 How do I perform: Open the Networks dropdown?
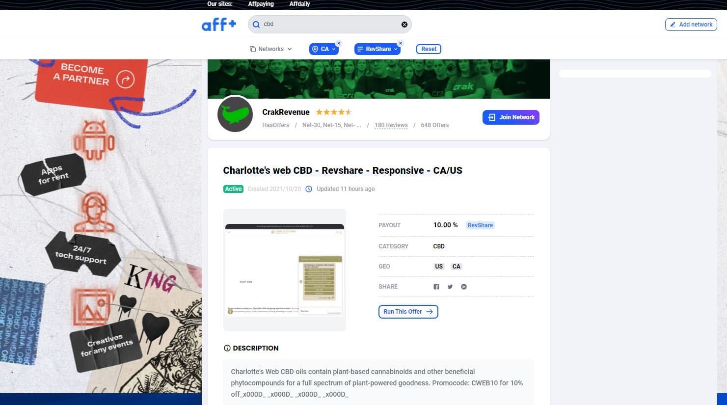271,49
